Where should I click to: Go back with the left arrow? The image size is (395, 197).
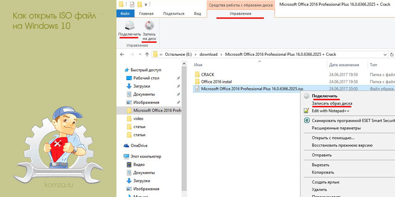[122, 54]
